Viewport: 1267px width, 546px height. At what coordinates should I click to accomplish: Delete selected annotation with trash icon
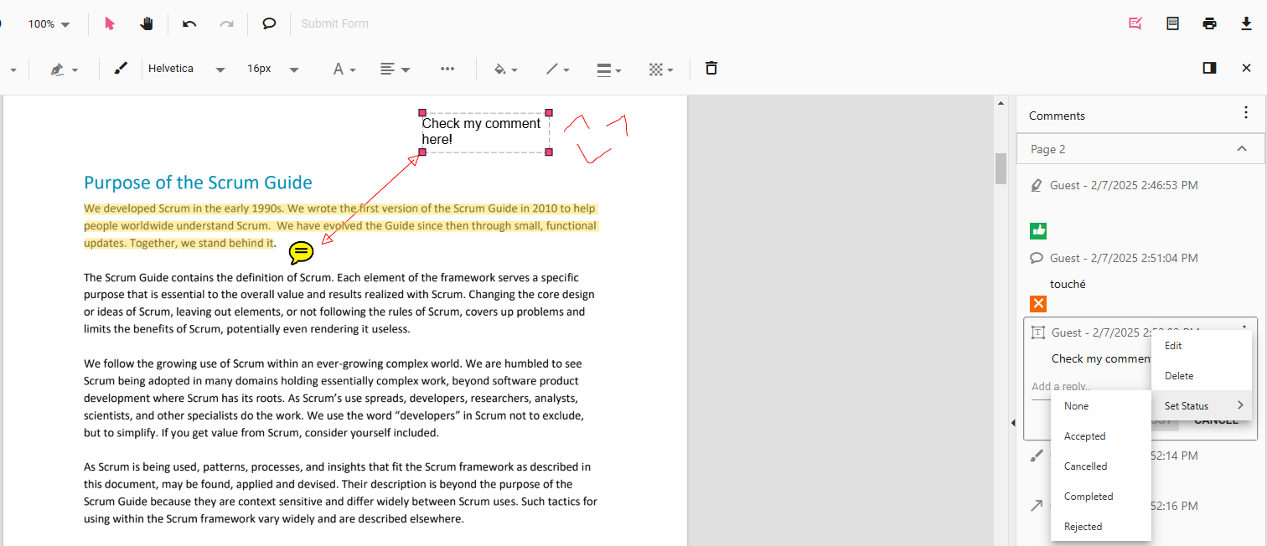click(711, 69)
